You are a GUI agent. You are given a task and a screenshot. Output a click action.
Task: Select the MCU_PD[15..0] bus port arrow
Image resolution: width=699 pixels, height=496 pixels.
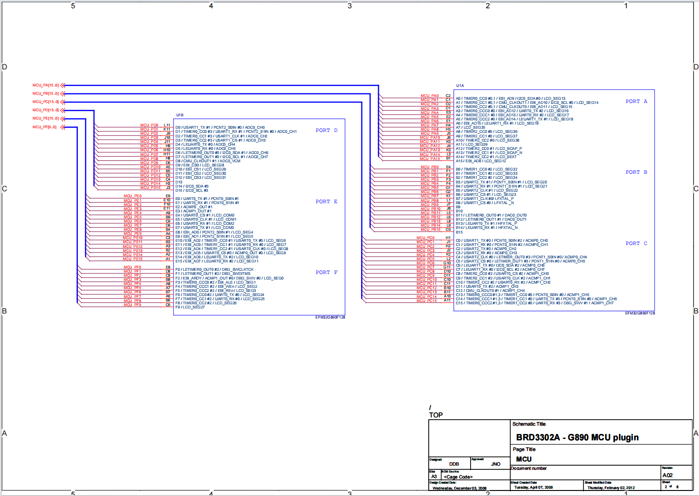pyautogui.click(x=63, y=110)
